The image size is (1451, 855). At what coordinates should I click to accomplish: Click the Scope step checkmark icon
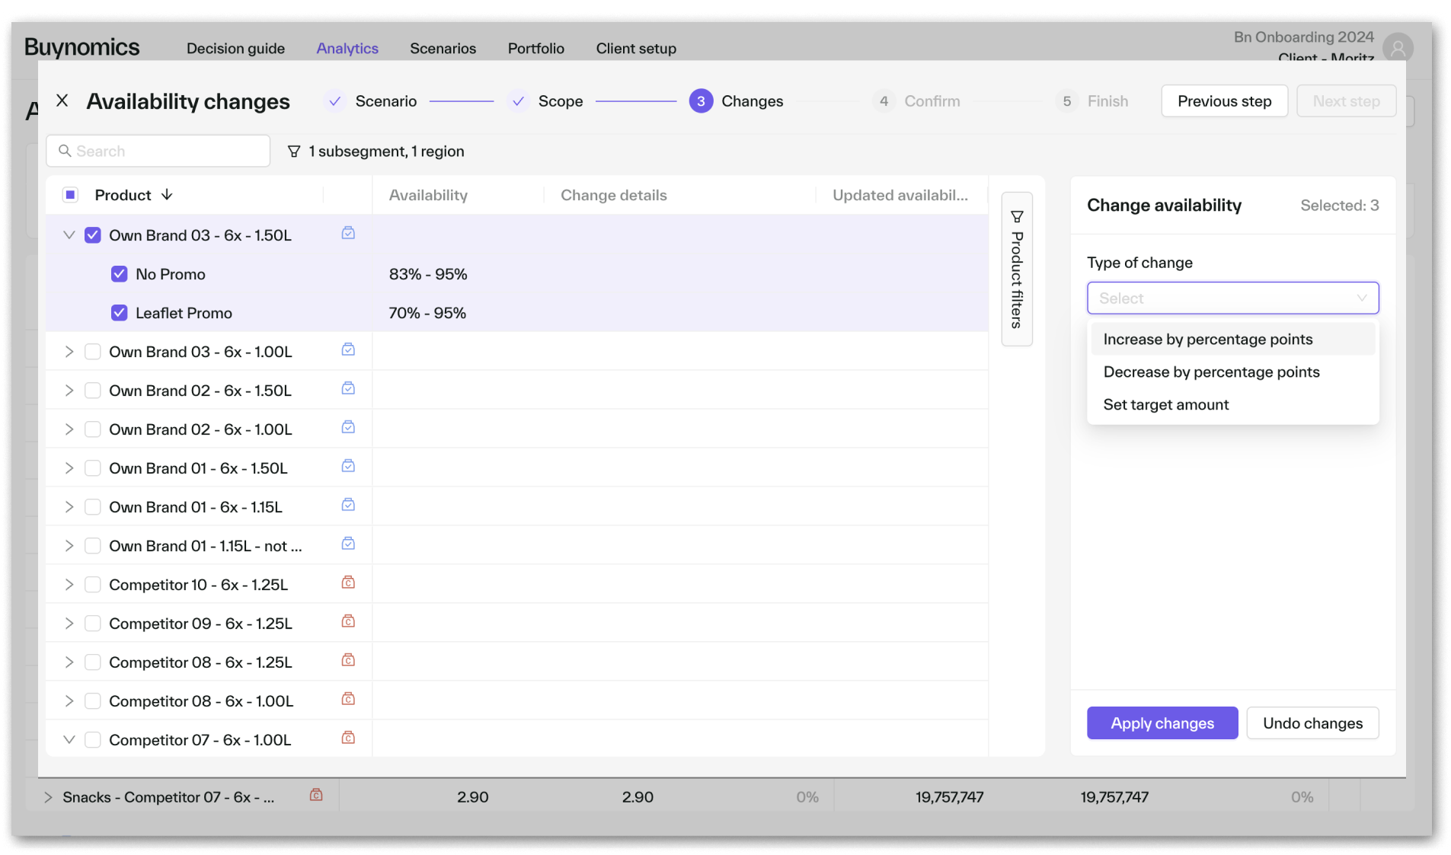[518, 101]
